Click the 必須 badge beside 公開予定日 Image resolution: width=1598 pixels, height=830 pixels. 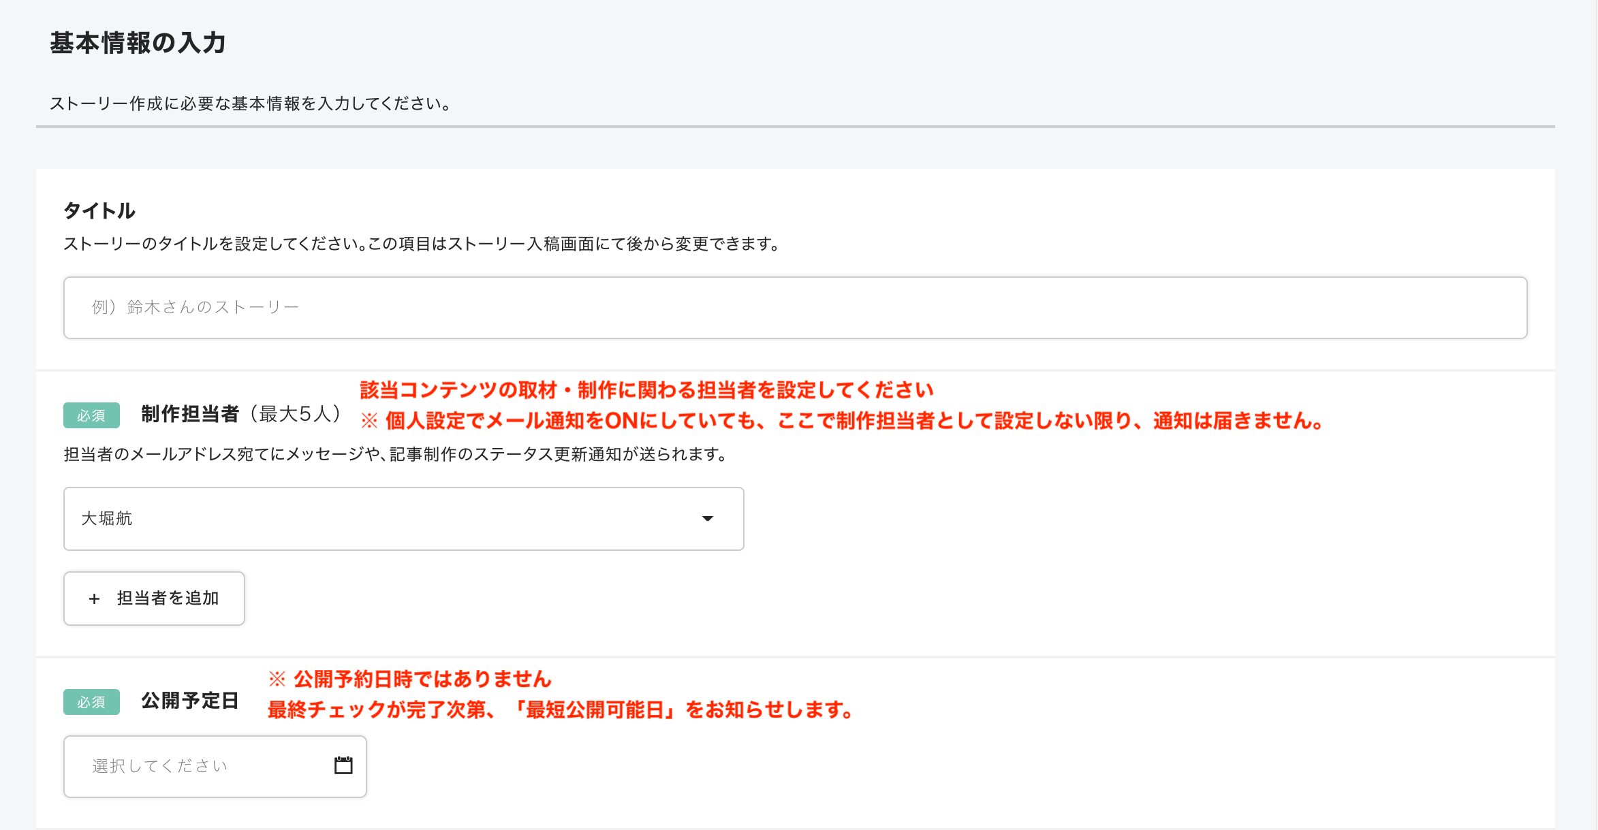tap(91, 702)
